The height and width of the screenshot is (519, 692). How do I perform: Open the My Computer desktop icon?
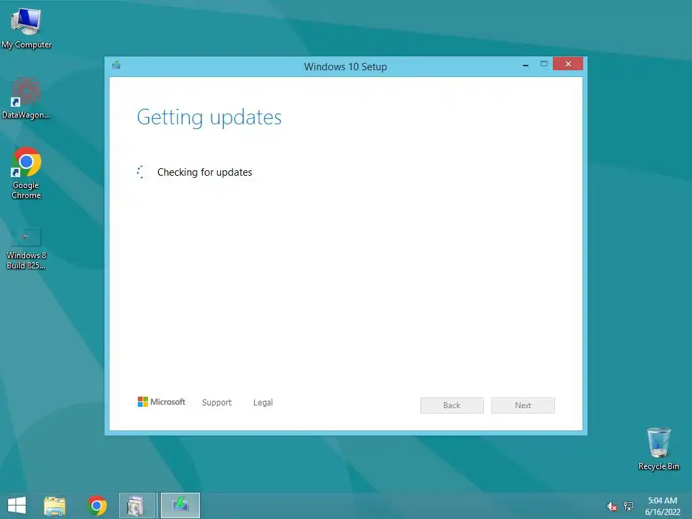[x=26, y=27]
